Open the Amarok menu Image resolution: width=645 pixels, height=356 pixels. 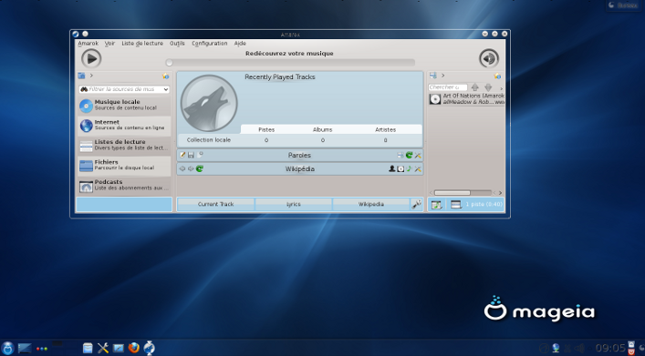click(x=88, y=43)
